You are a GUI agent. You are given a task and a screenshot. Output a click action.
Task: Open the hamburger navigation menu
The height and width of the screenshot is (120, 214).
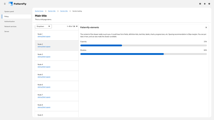click(5, 4)
